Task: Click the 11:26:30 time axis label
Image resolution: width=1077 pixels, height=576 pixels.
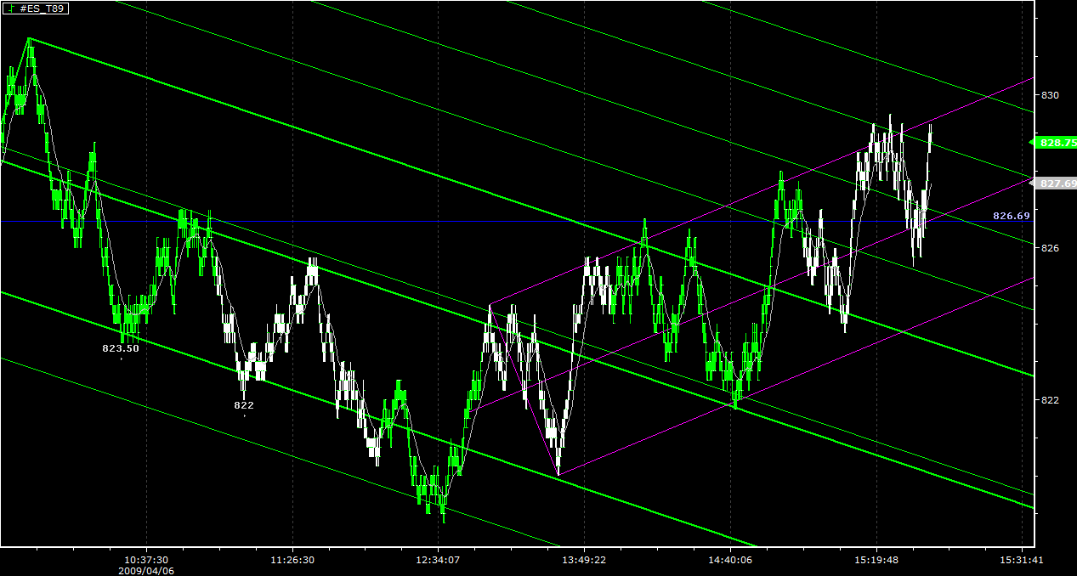Action: tap(292, 560)
